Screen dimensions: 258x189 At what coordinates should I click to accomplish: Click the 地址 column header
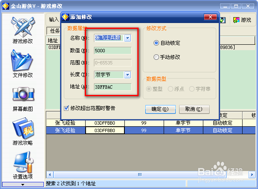click(x=53, y=41)
